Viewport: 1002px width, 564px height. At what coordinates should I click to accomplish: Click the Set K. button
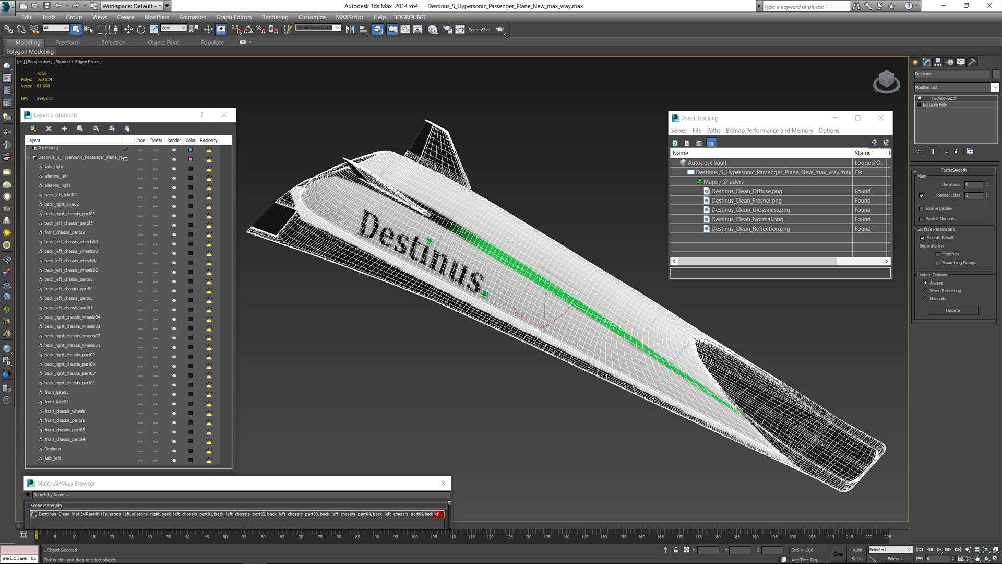pos(857,559)
